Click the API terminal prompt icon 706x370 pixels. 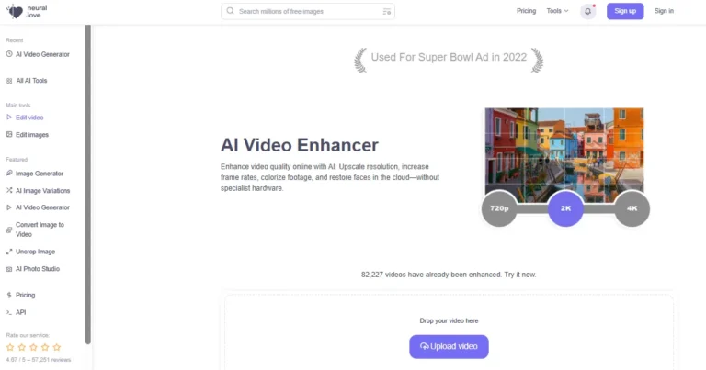click(x=9, y=312)
